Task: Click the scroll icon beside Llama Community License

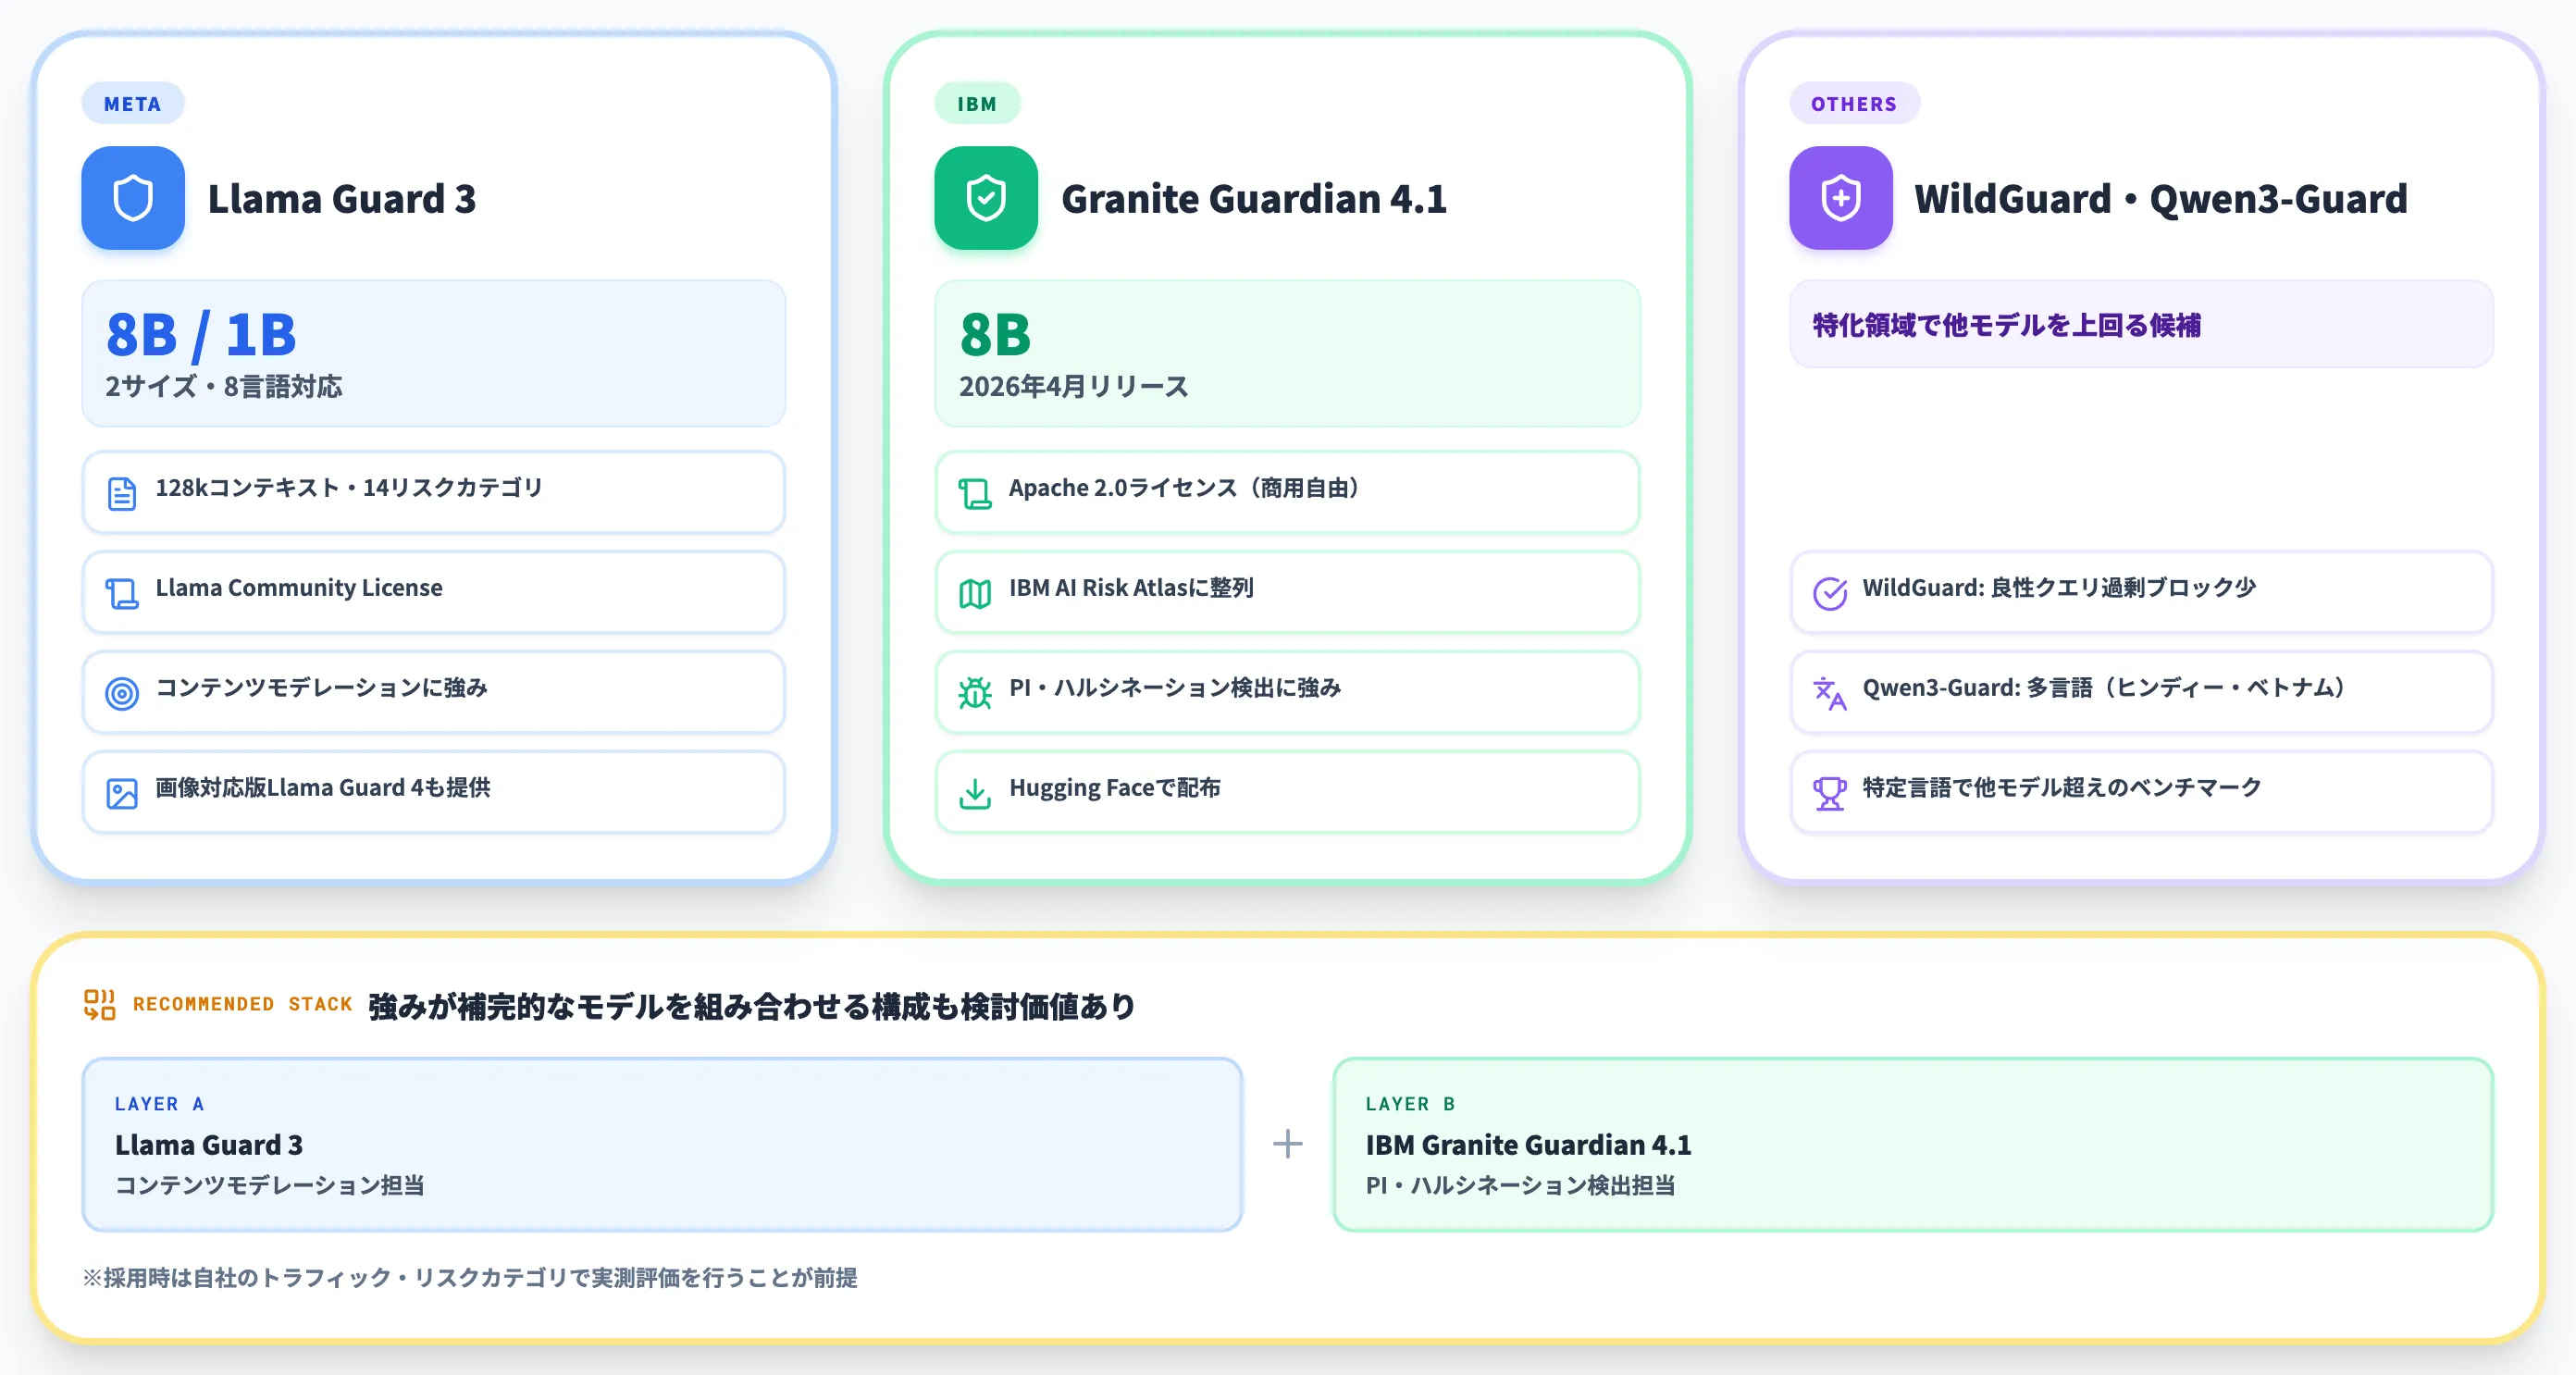Action: pyautogui.click(x=122, y=593)
